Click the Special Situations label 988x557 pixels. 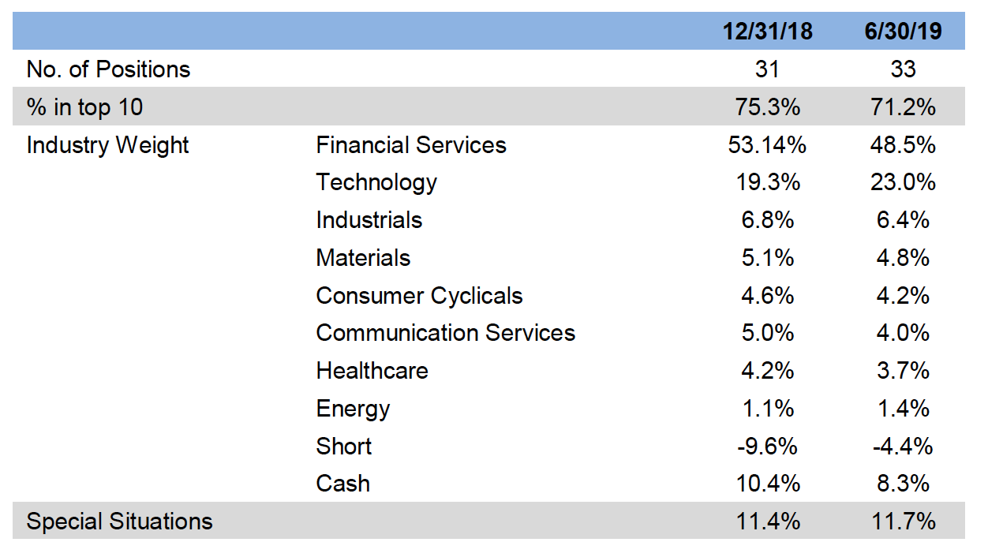coord(120,521)
